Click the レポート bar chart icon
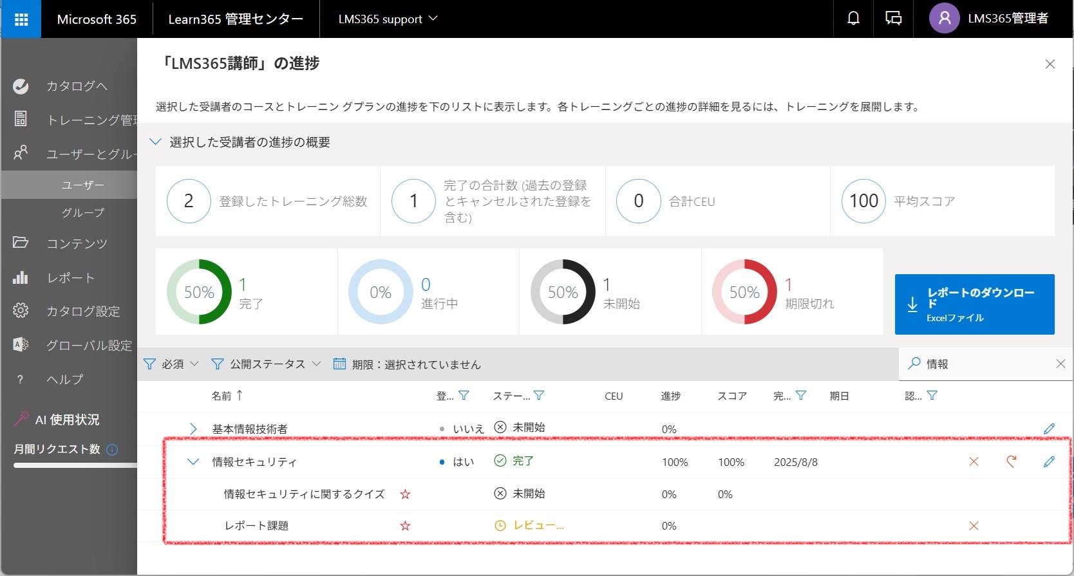Viewport: 1074px width, 576px height. pyautogui.click(x=21, y=277)
